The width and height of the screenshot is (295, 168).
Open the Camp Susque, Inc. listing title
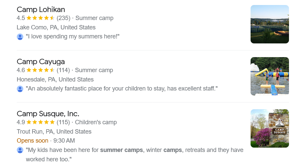coord(48,114)
